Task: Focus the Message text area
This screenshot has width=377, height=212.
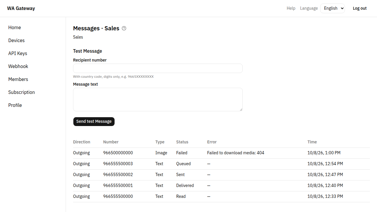Action: coord(158,100)
